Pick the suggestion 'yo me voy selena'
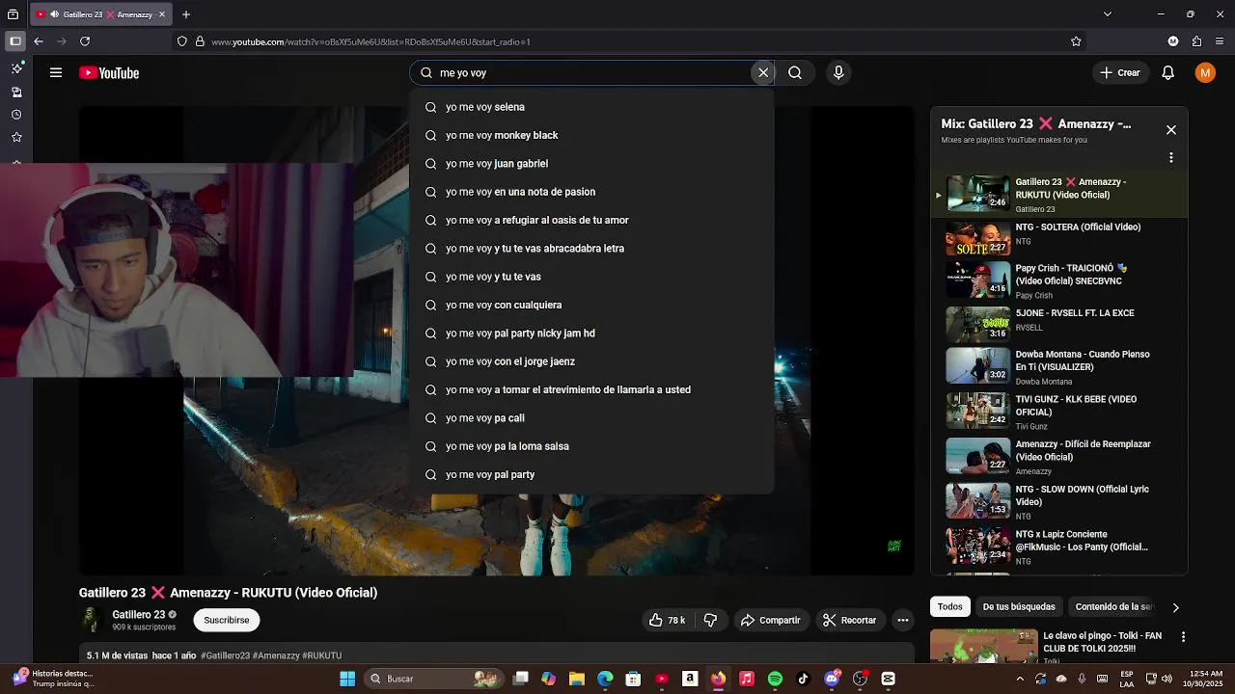The image size is (1235, 694). (591, 107)
